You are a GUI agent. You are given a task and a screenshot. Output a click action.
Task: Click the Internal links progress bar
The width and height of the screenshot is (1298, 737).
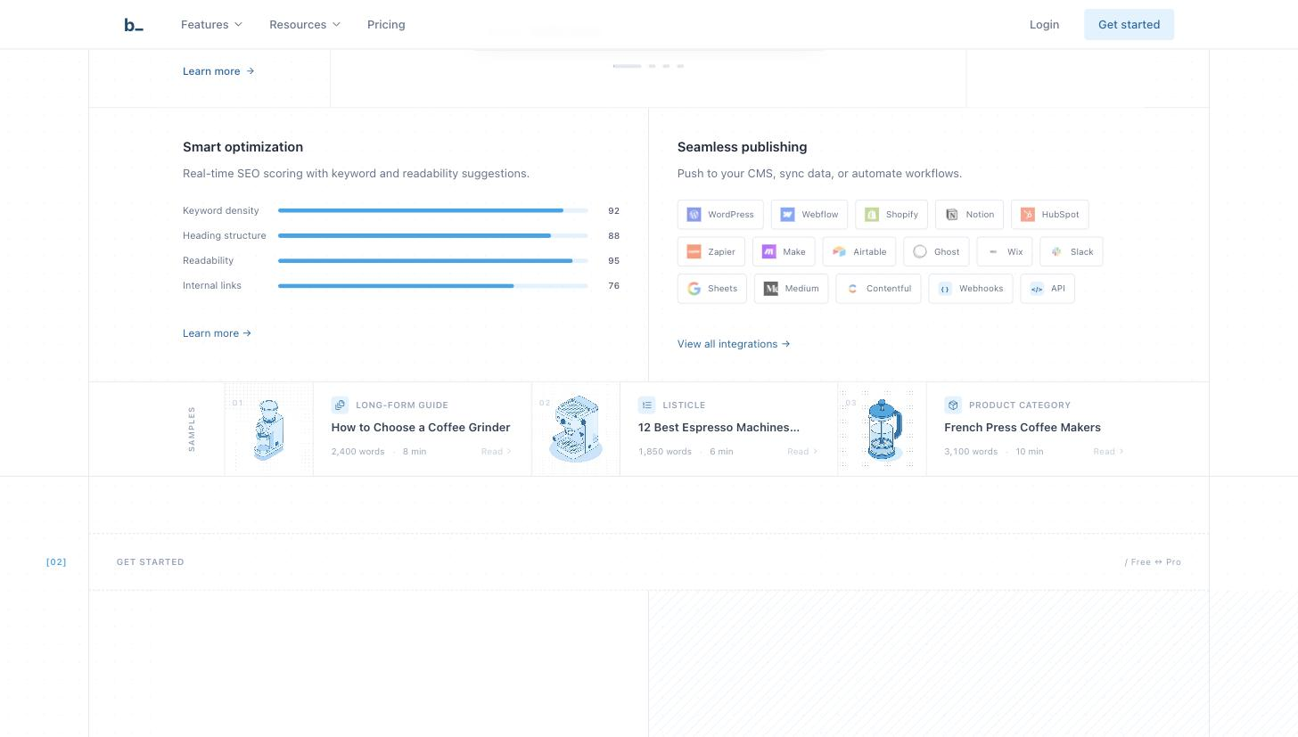[x=433, y=286]
